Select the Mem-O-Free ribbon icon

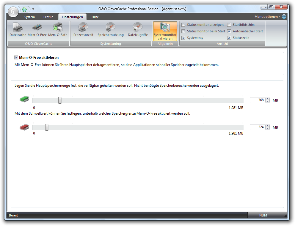(x=37, y=29)
